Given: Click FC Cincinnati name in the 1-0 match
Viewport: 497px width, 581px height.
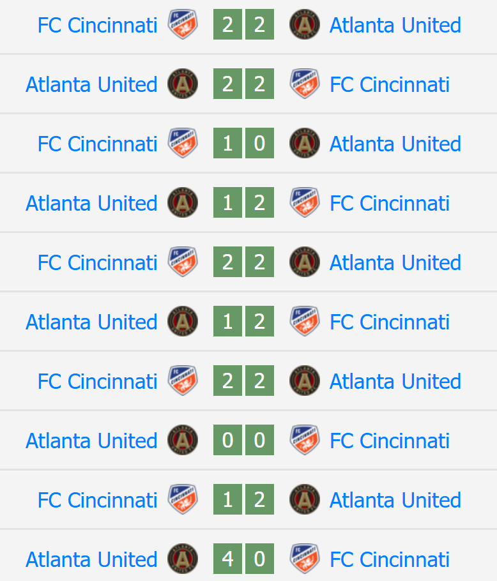Looking at the screenshot, I should 97,144.
